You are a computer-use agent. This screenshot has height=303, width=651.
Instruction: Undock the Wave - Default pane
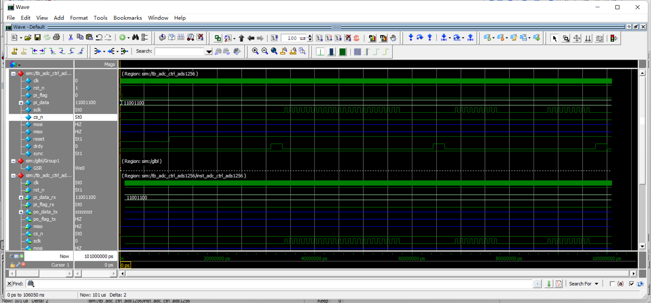[636, 27]
